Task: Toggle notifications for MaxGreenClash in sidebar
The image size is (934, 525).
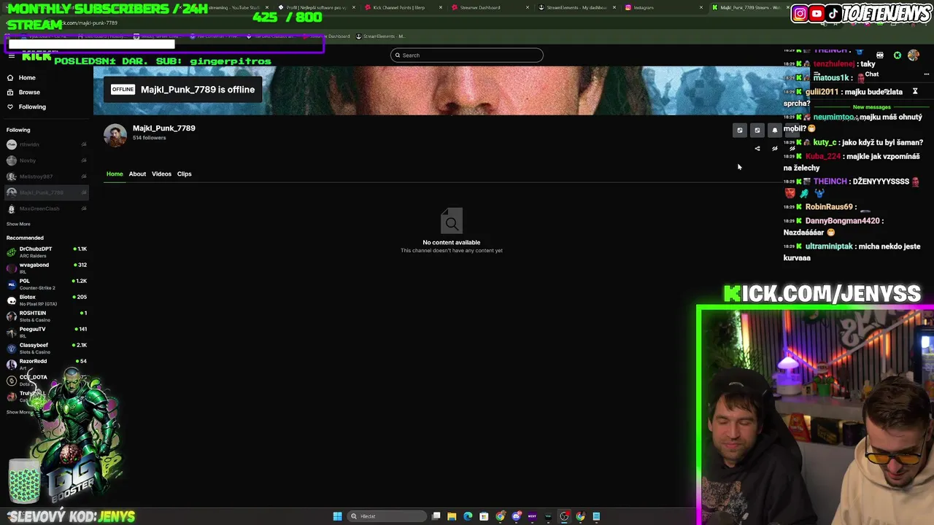Action: coord(84,209)
